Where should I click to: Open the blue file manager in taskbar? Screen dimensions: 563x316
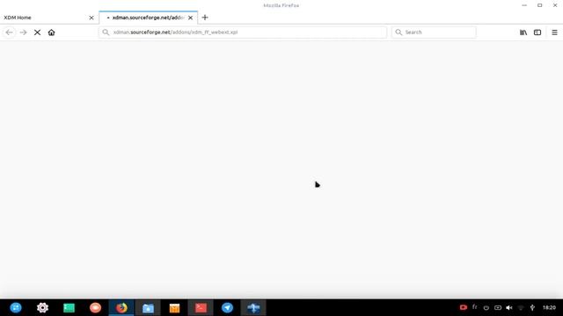(x=148, y=308)
